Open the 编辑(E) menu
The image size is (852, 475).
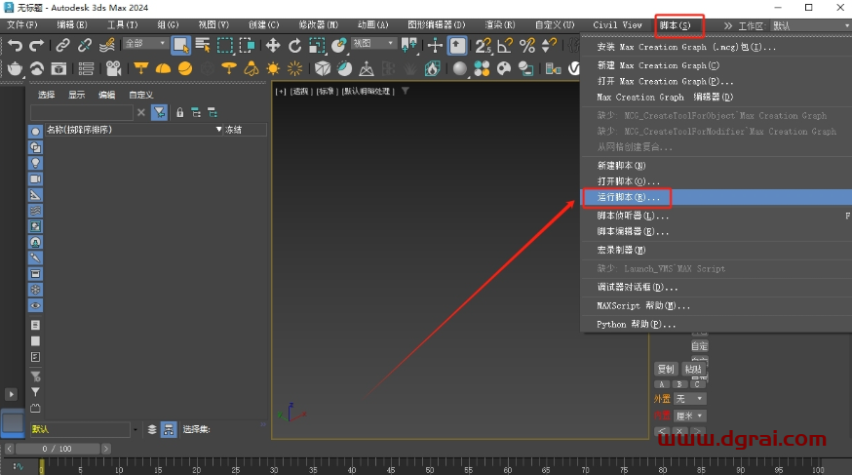(x=72, y=25)
